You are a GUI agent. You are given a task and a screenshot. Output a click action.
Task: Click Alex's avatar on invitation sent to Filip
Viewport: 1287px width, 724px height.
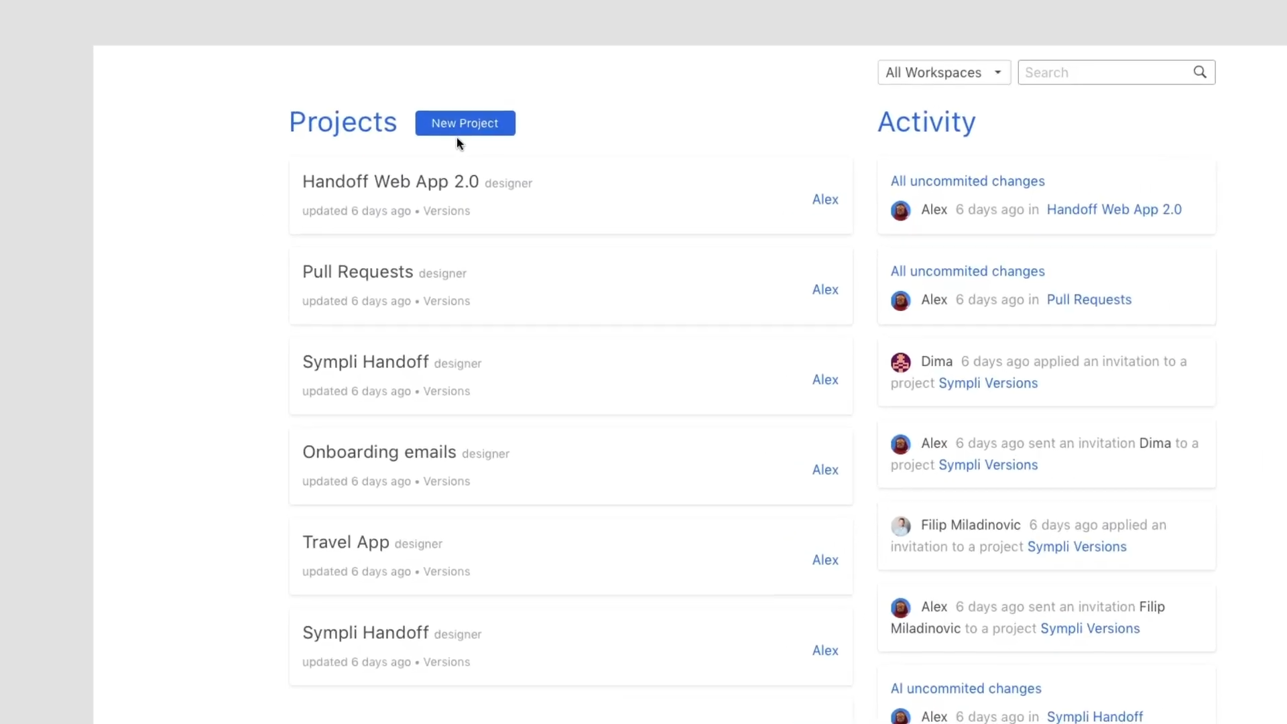click(900, 607)
